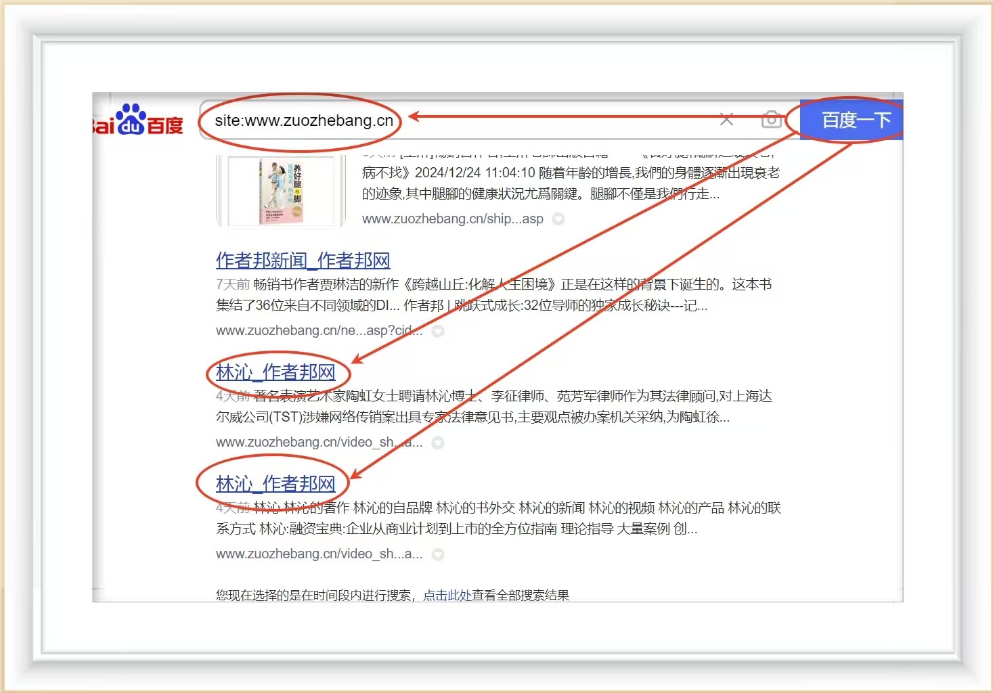Click the www.zuozhebang.cn/ne...asp?cid URL

pyautogui.click(x=319, y=331)
